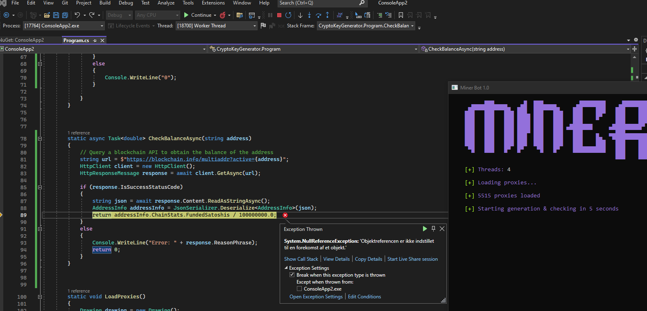Close the Exception Thrown popup

coord(442,229)
